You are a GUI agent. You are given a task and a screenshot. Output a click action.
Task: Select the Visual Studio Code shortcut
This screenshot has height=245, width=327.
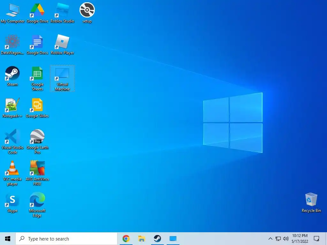[12, 142]
